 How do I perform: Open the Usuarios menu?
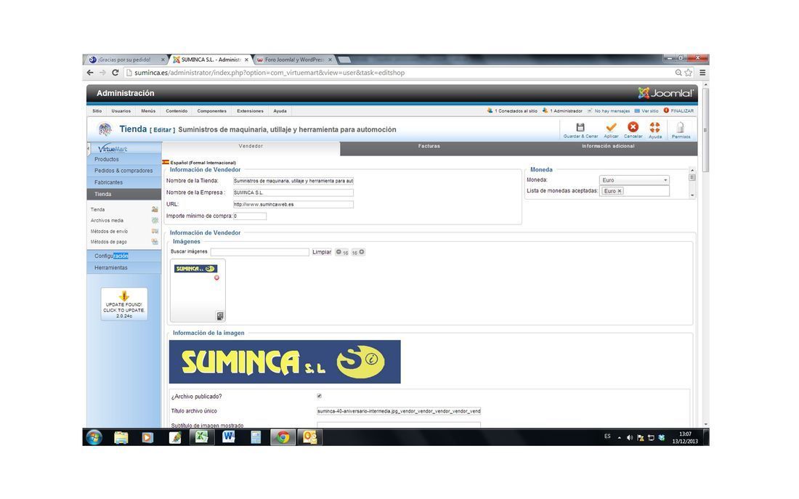pos(121,110)
